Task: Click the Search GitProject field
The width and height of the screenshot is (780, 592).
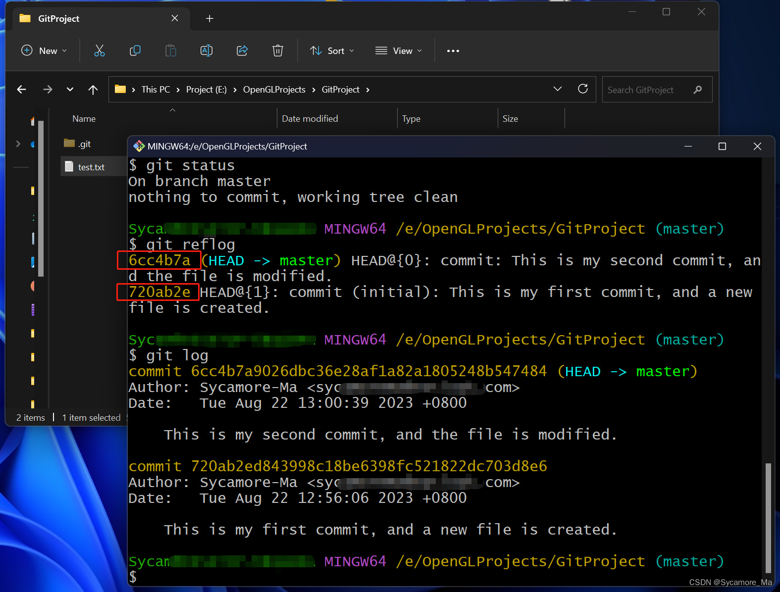Action: (657, 90)
